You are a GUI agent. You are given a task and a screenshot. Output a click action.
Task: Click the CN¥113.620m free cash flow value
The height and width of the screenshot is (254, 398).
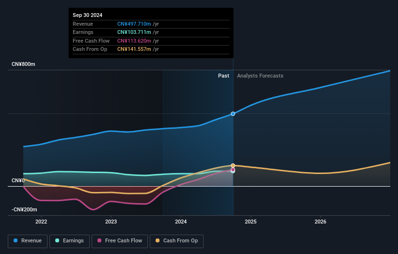(134, 41)
